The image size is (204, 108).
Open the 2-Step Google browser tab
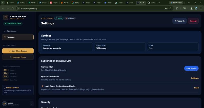(76, 3)
